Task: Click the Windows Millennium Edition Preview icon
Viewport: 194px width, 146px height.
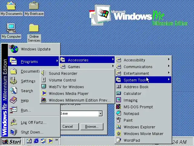Action: 44,100
